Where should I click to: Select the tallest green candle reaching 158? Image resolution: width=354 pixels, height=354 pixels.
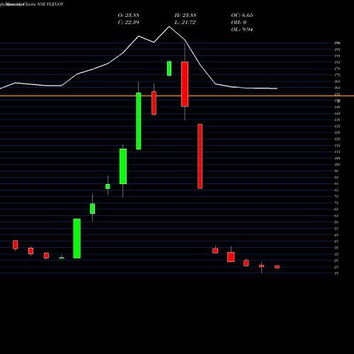(139, 121)
